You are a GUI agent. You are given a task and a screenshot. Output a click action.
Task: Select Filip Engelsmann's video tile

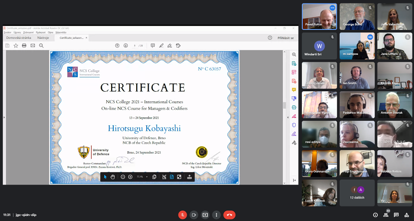tap(357, 164)
